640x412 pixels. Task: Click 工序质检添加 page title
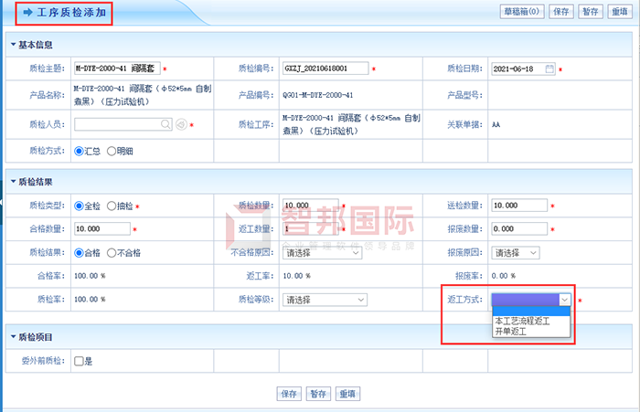tap(71, 13)
